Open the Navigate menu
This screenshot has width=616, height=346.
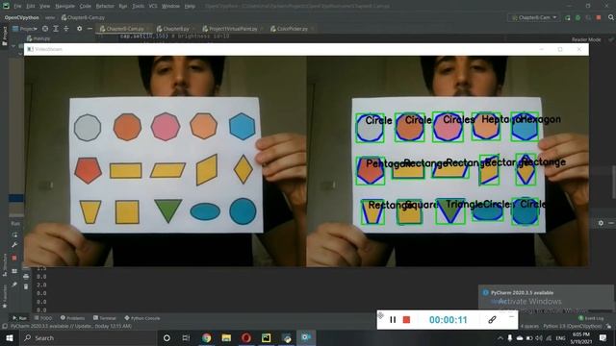pos(64,7)
